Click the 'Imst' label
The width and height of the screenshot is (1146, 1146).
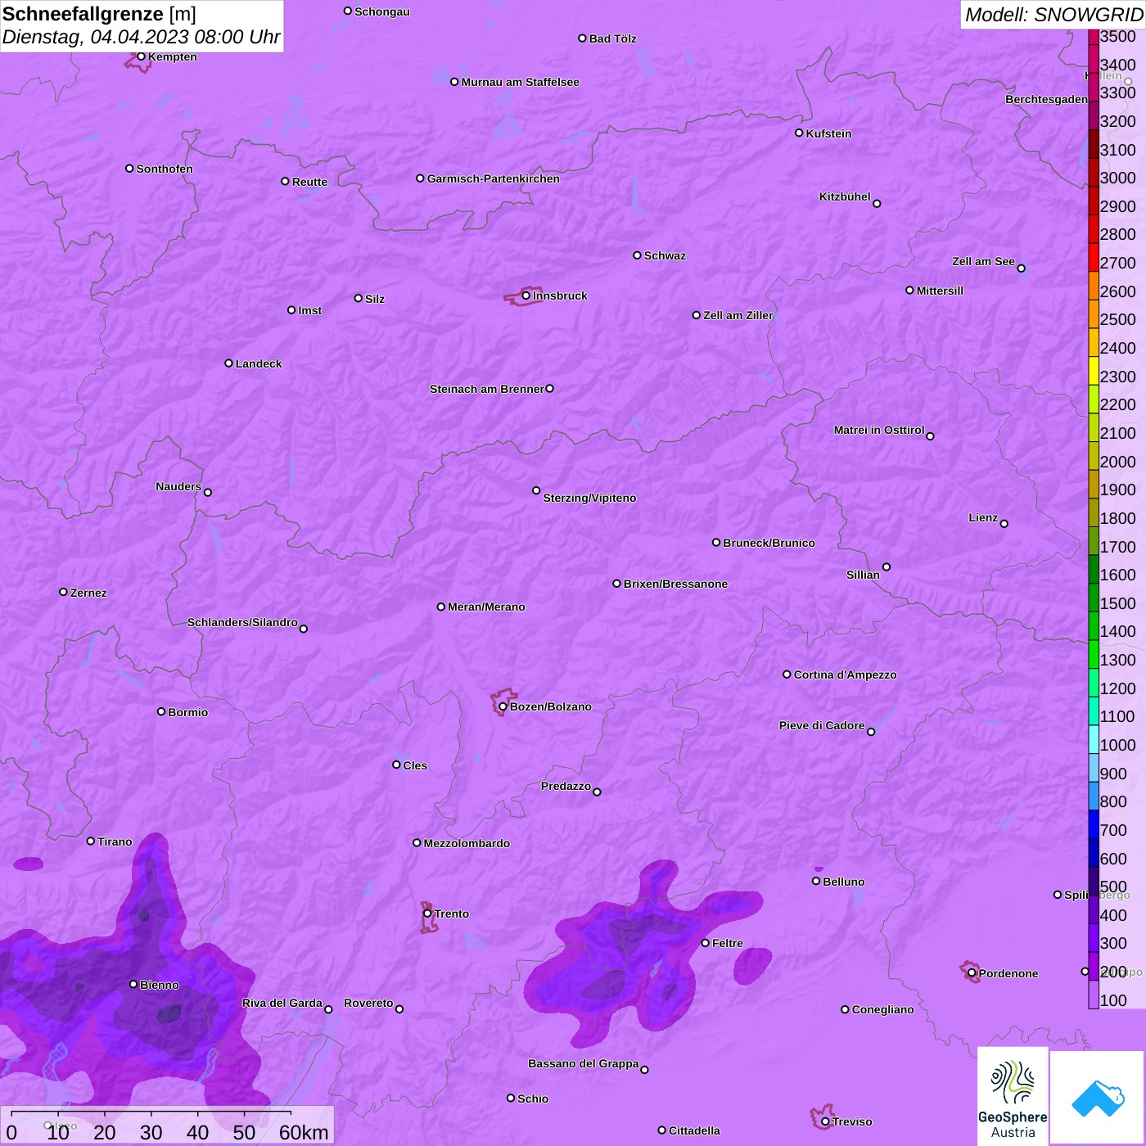(x=310, y=310)
